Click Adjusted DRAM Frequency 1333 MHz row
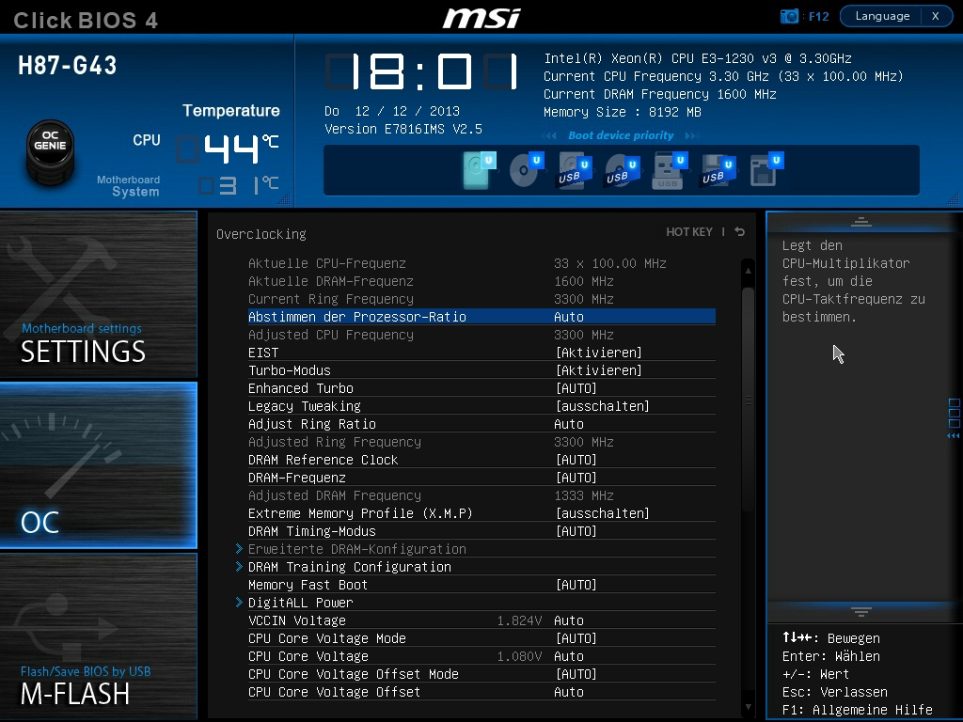The height and width of the screenshot is (722, 963). click(481, 495)
